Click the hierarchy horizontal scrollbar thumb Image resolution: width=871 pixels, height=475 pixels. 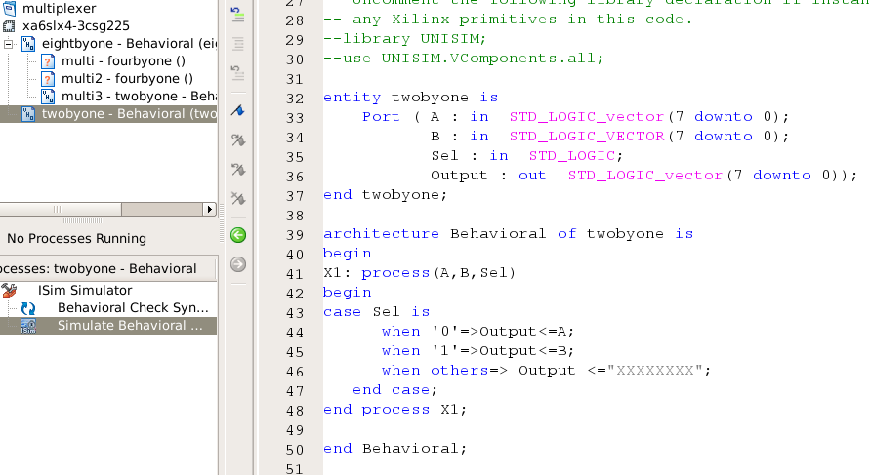tap(61, 209)
